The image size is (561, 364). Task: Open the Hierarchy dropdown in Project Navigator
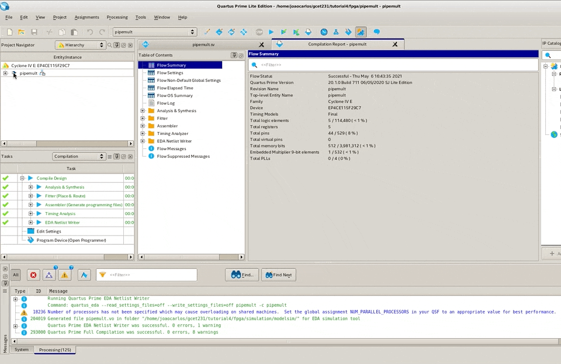[x=80, y=45]
